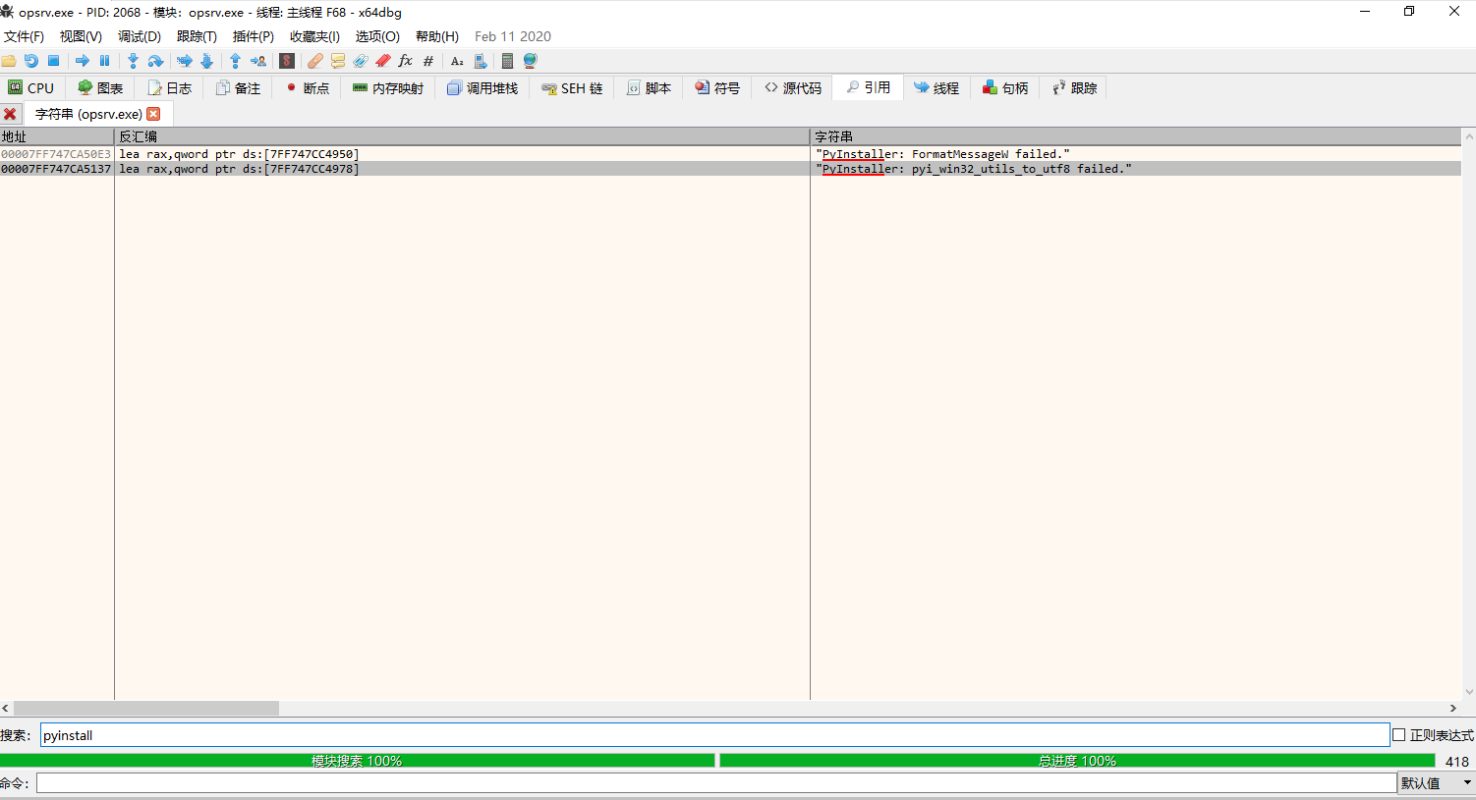Click the 地址 column header
The image size is (1476, 800).
[x=57, y=136]
